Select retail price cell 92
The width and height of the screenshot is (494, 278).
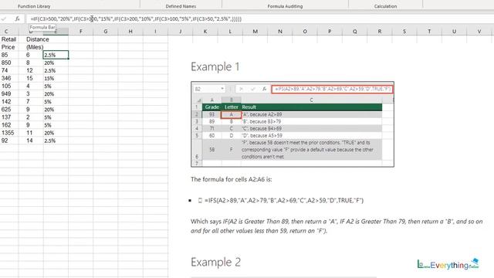point(8,141)
